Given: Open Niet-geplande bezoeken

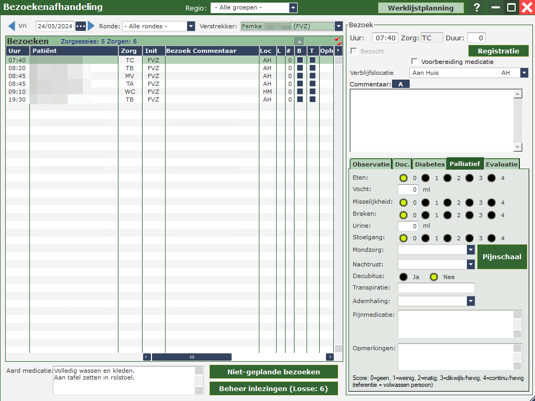Looking at the screenshot, I should [274, 372].
